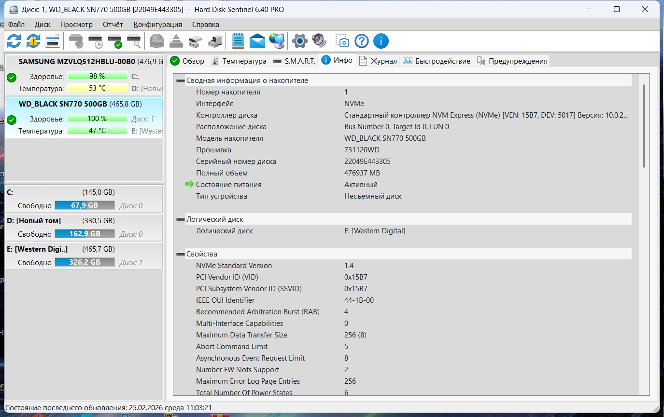This screenshot has width=664, height=417.
Task: Click the loudspeaker sound icon
Action: point(319,41)
